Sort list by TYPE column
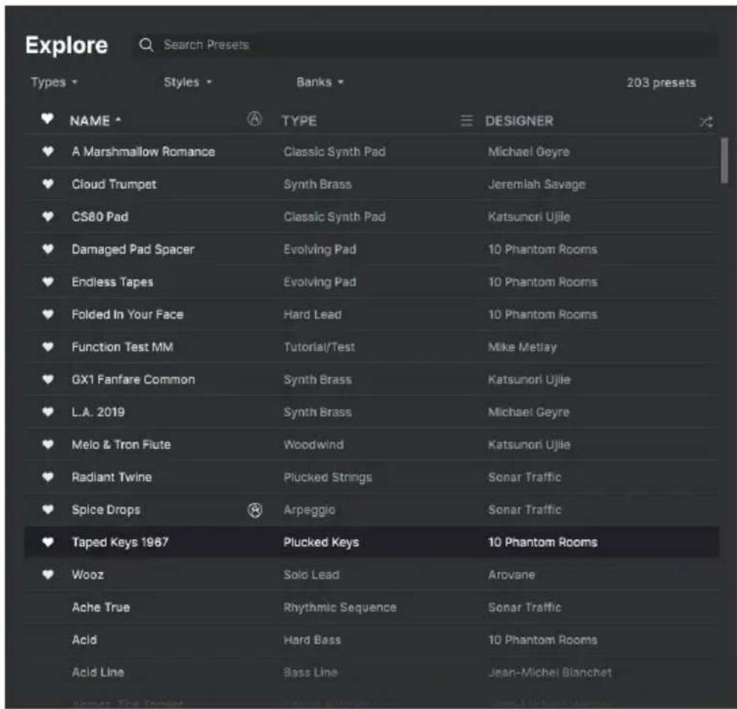Image resolution: width=737 pixels, height=709 pixels. 299,121
